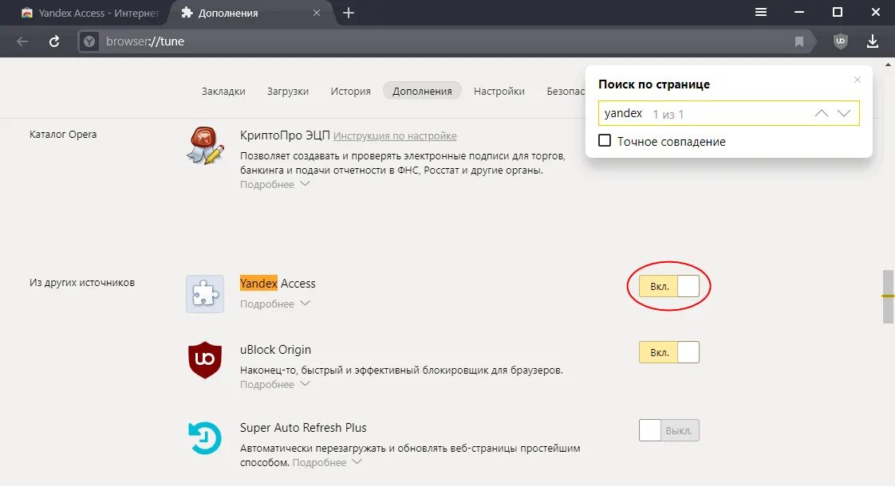
Task: Open the browser hamburger menu
Action: [x=761, y=12]
